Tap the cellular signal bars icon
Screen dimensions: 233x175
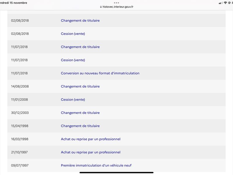221,3
